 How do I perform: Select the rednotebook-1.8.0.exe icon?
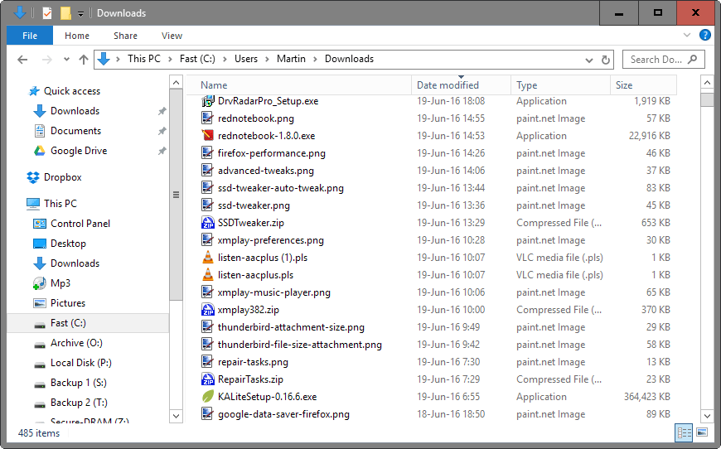[208, 136]
